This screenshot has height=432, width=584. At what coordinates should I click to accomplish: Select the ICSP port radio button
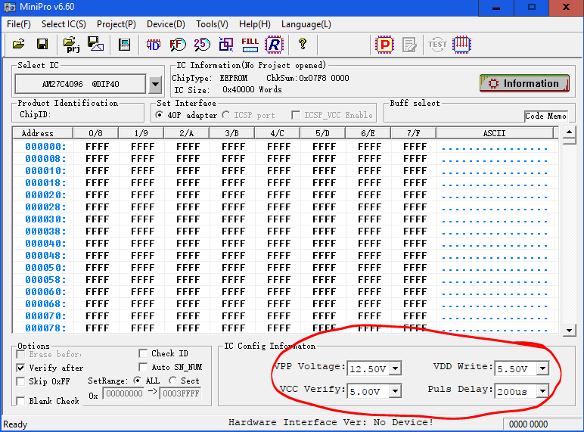pos(225,115)
